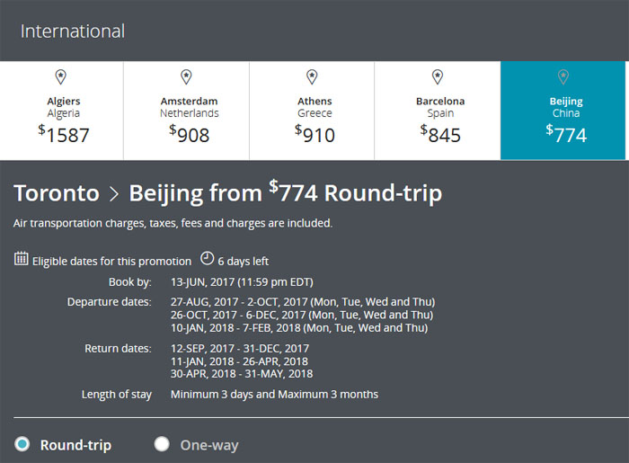This screenshot has height=463, width=629.
Task: Click the $1587 Algiers price
Action: click(x=63, y=134)
